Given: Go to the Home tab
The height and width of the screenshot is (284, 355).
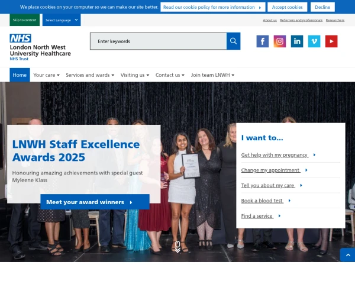Looking at the screenshot, I should point(20,75).
